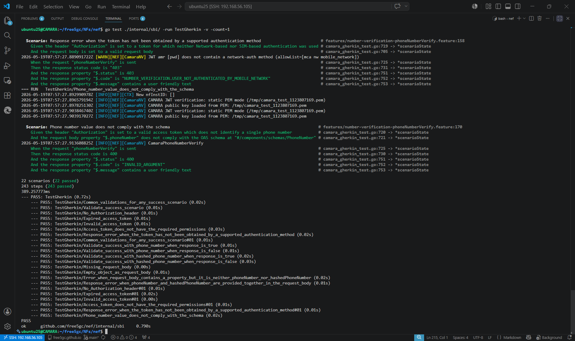Open the launch profile dropdown next to plus

pos(524,19)
